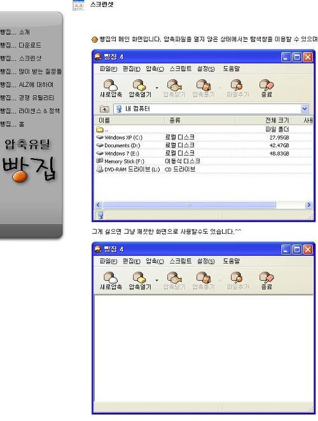Open 편집(E) menu in the empty 빵집 window

point(132,261)
